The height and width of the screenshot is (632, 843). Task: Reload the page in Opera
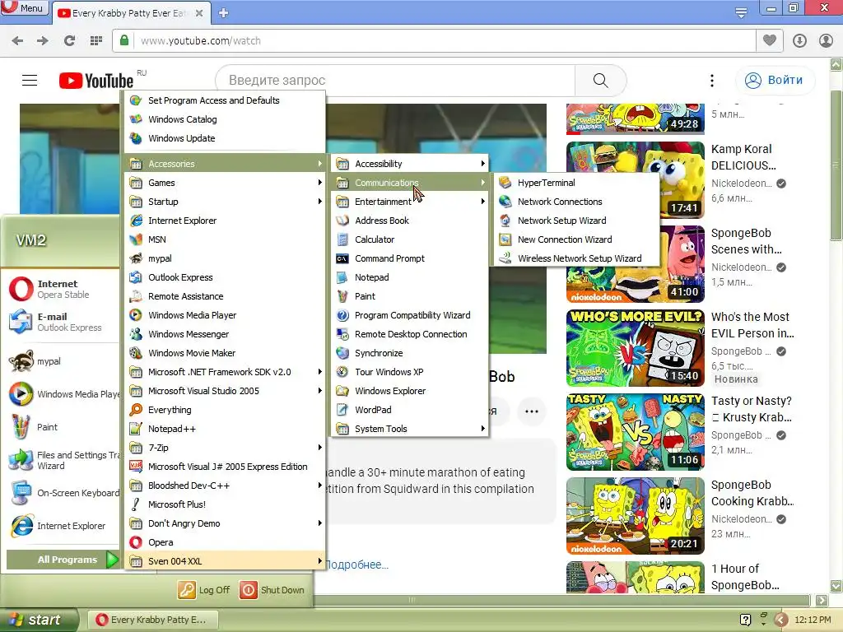[x=69, y=40]
